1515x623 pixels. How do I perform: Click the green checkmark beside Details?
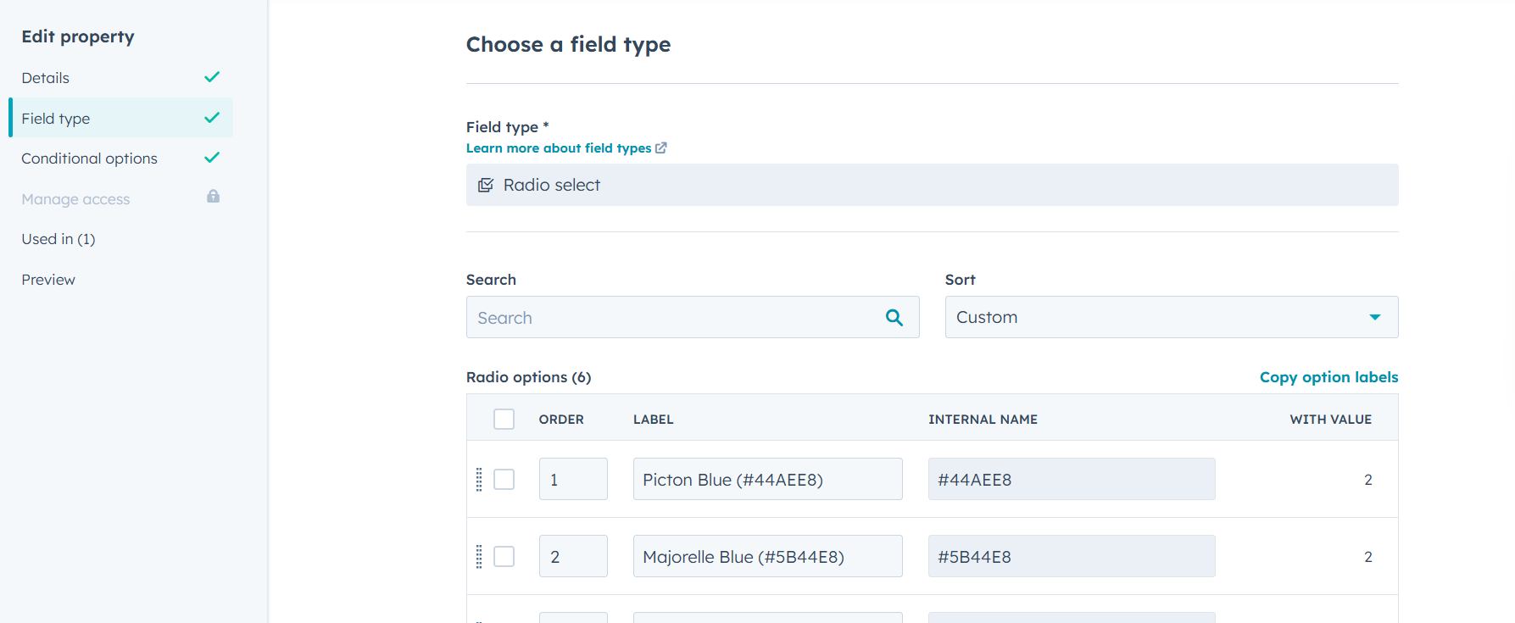pos(212,77)
